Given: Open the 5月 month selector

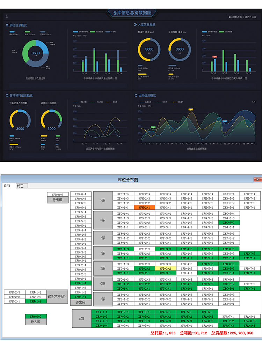Looking at the screenshot, I should (254, 102).
